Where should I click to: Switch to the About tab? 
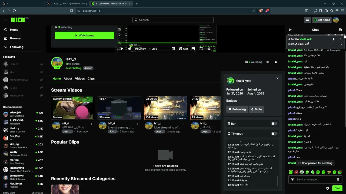pos(68,79)
